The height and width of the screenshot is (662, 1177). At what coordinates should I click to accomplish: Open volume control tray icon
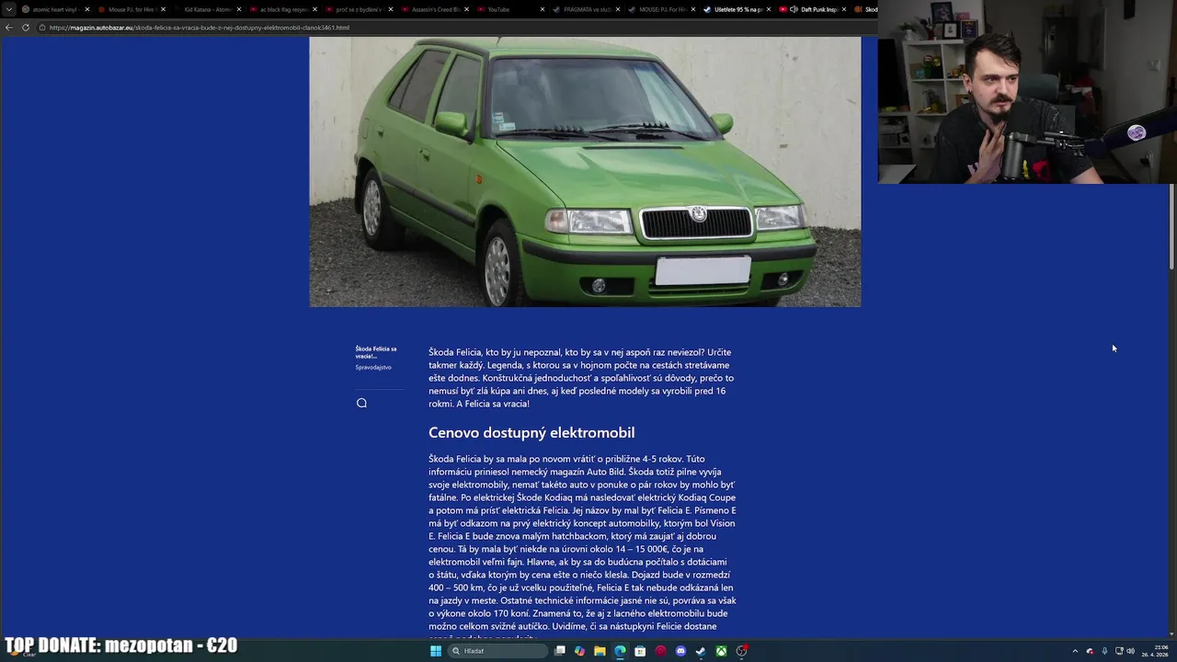[x=1131, y=651]
